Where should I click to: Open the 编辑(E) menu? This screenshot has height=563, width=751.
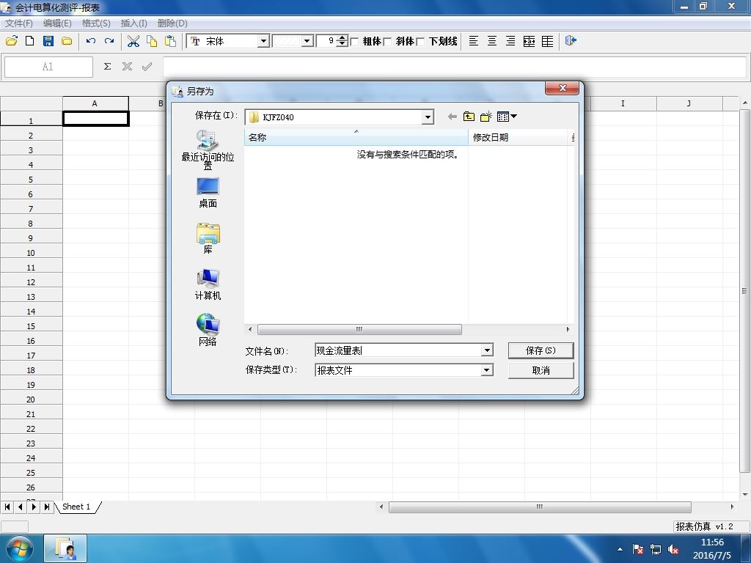pos(57,23)
